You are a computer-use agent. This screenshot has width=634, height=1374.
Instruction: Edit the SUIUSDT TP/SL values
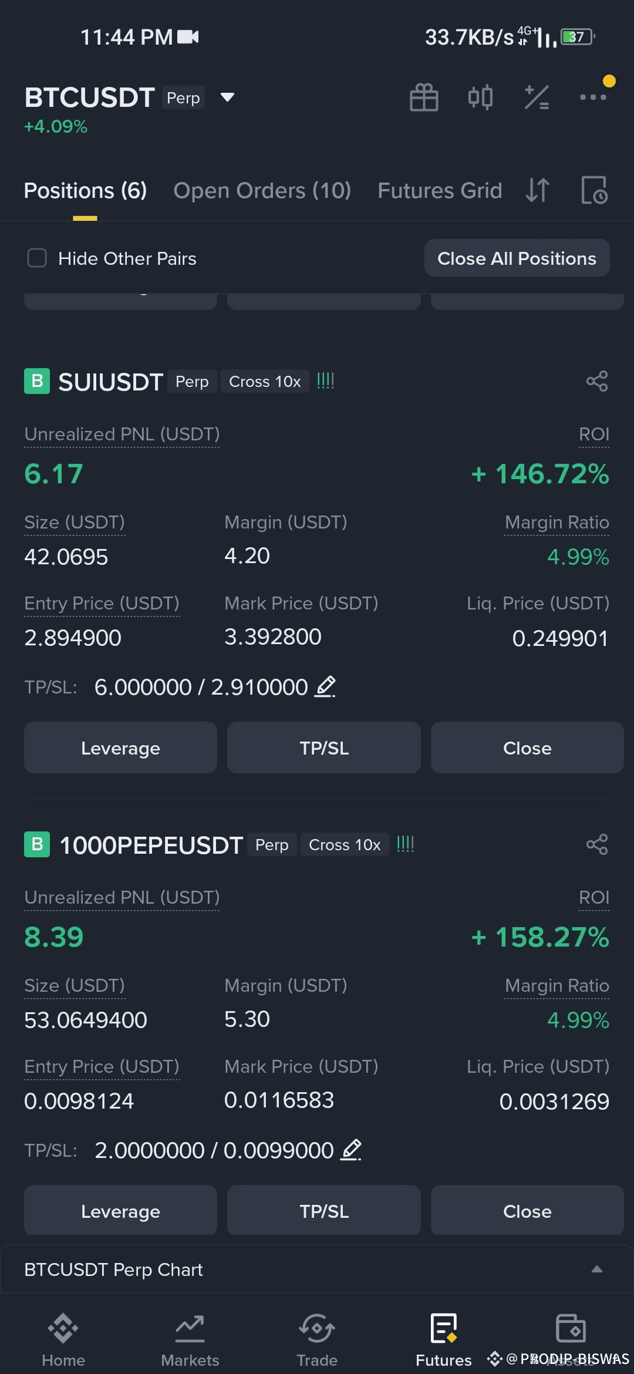325,686
